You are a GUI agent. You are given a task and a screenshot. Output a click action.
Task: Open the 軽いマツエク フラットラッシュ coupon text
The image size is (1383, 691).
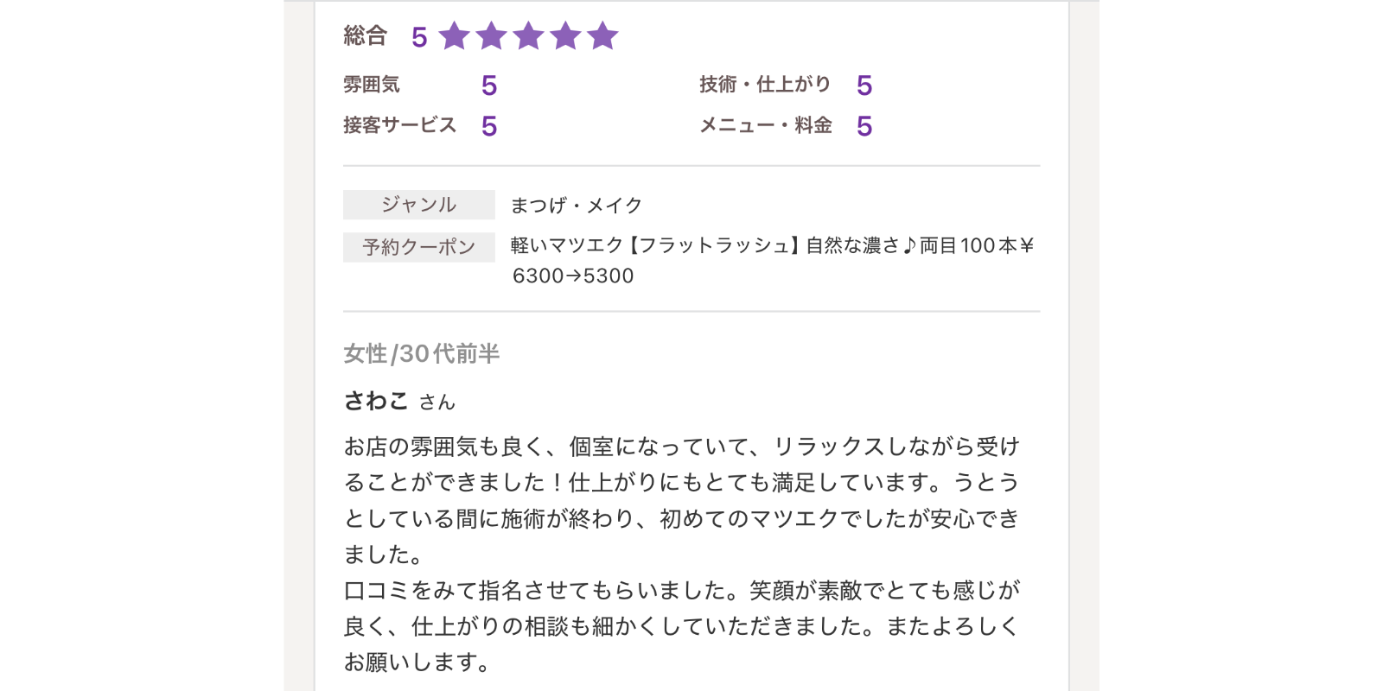[772, 245]
